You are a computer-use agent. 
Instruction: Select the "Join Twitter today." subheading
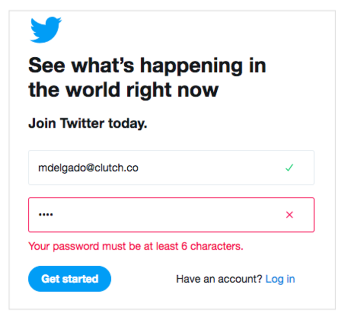tap(88, 123)
